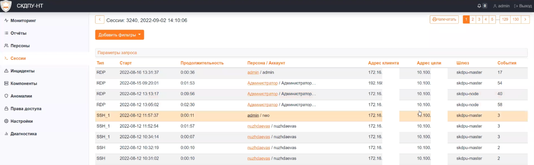
Task: Click the Права доступа lock icon
Action: click(6, 109)
